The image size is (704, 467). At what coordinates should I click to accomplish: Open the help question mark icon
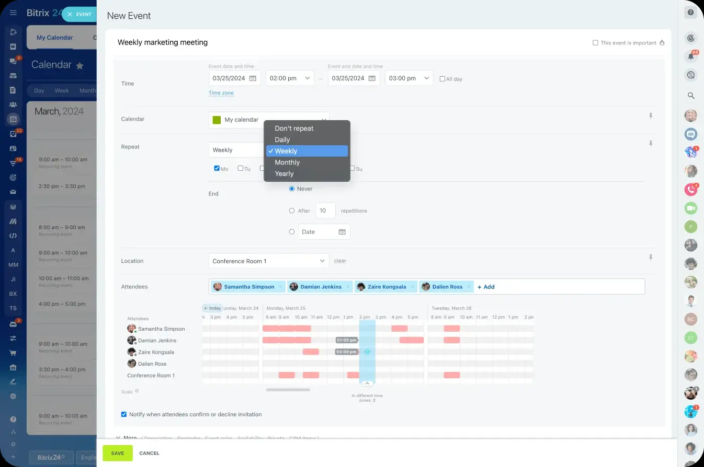point(691,12)
